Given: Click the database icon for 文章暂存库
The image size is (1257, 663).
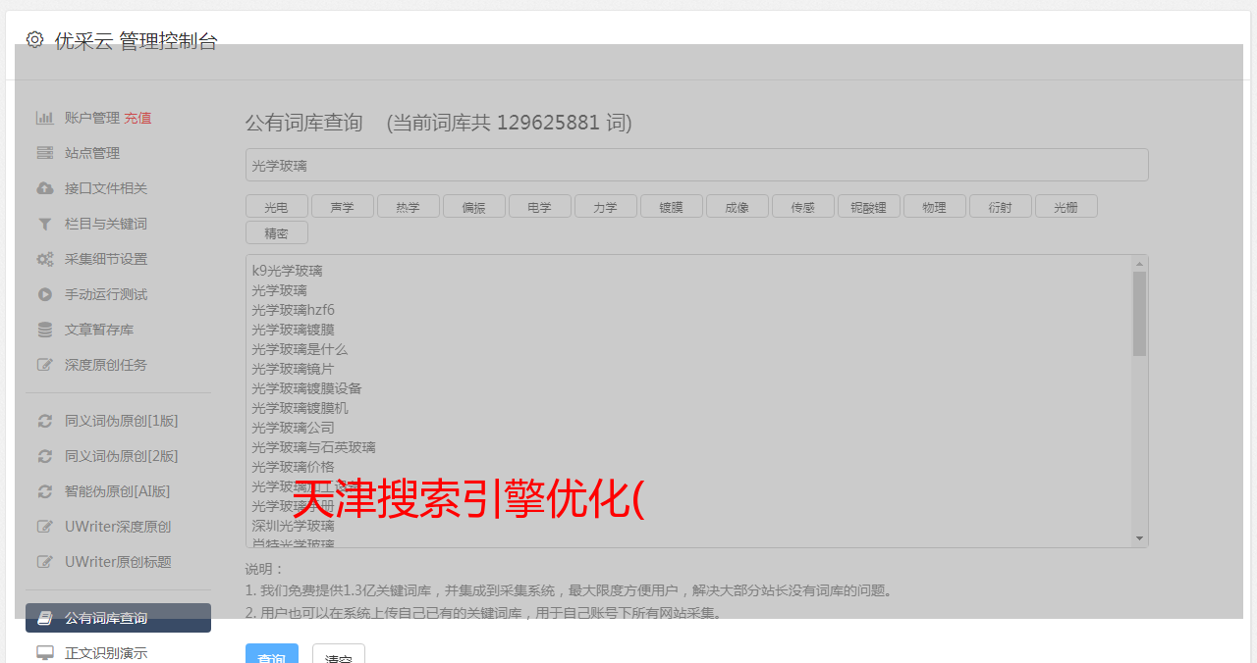Looking at the screenshot, I should click(45, 330).
